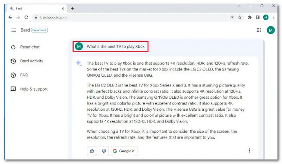Reload the Bard page
The width and height of the screenshot is (282, 164).
pyautogui.click(x=26, y=17)
